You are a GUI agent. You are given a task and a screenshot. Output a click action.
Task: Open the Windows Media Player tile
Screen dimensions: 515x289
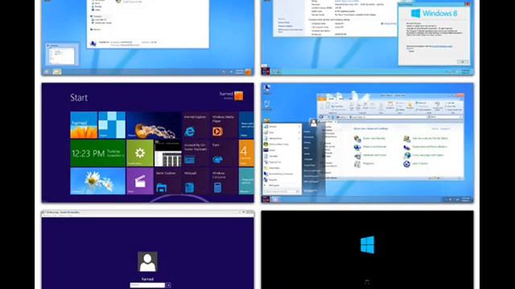point(224,125)
